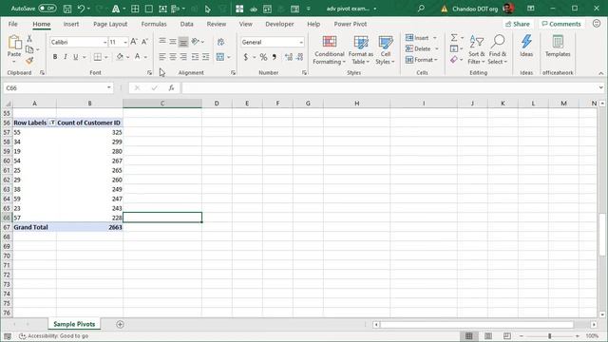Select the Sample Pivots sheet tab
This screenshot has height=342, width=608.
[74, 324]
